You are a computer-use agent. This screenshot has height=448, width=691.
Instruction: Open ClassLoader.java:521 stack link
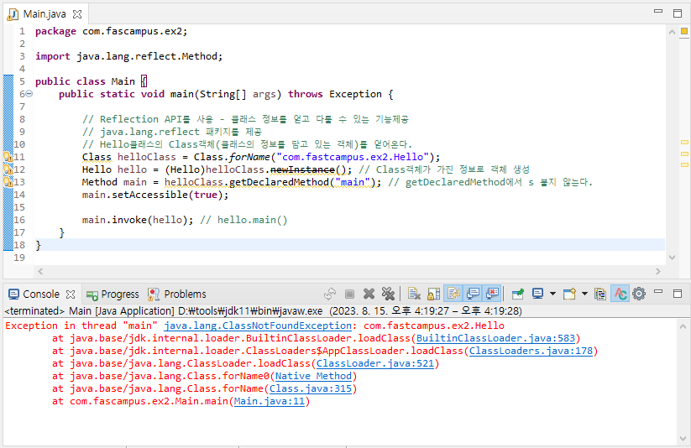point(375,363)
